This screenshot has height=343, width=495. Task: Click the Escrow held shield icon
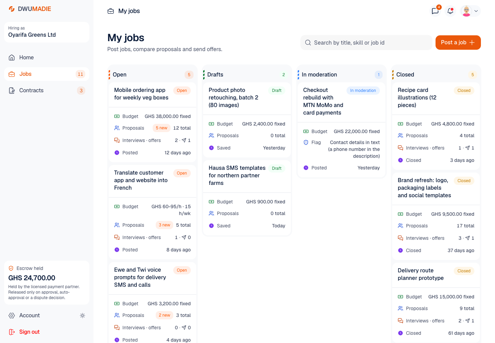(11, 268)
